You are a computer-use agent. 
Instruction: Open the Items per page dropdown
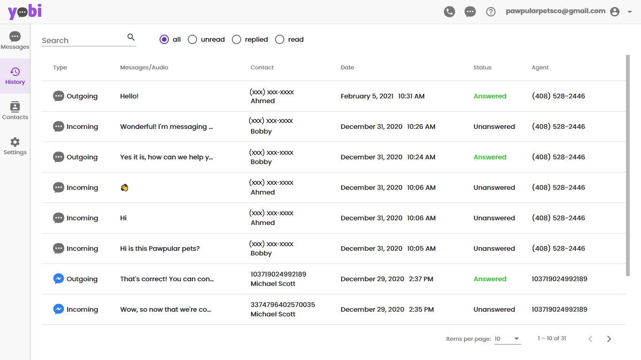pos(508,339)
